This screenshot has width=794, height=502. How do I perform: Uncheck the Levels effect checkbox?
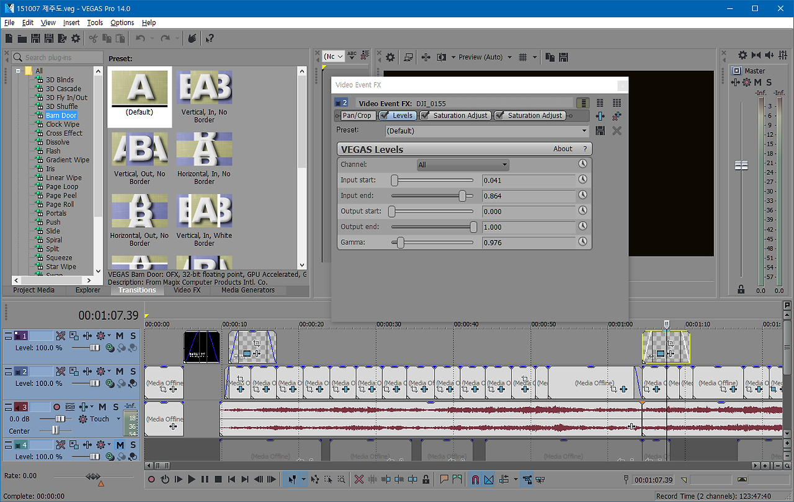385,115
